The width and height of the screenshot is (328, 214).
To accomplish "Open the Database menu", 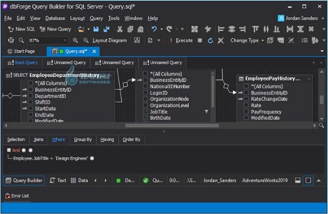I will (55, 18).
